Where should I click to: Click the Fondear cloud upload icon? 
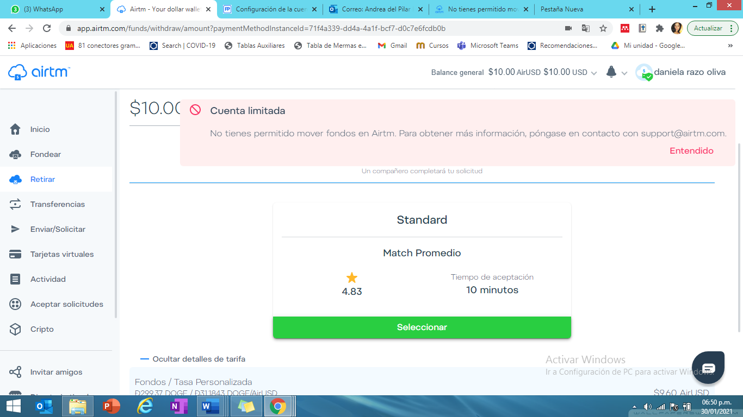pos(15,154)
